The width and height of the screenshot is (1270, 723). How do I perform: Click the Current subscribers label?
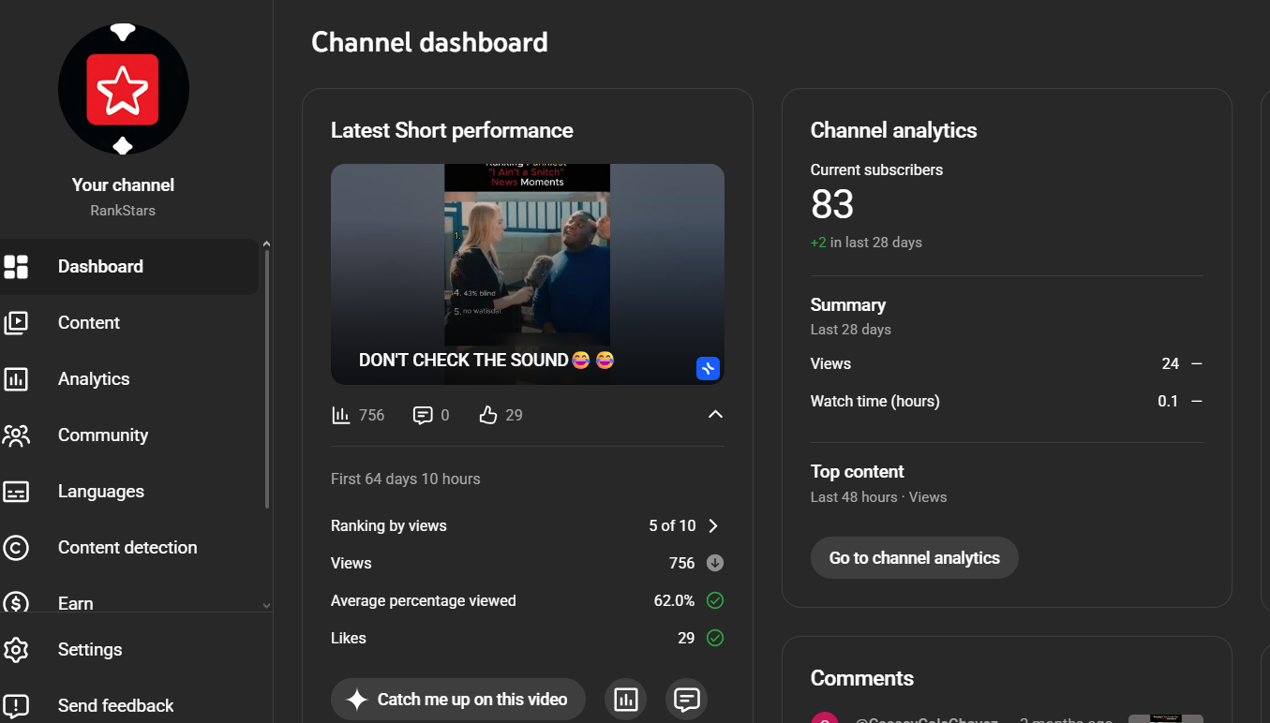(x=876, y=170)
